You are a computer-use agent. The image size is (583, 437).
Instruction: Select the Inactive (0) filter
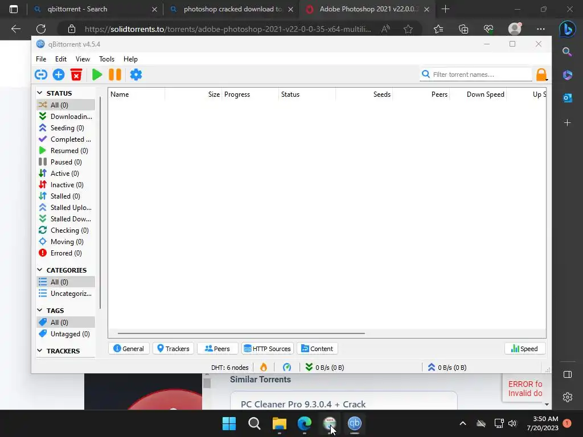[65, 185]
